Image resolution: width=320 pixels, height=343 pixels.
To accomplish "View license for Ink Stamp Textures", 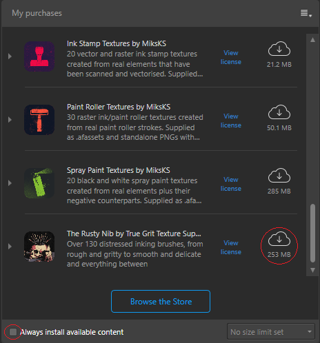I will (x=231, y=57).
